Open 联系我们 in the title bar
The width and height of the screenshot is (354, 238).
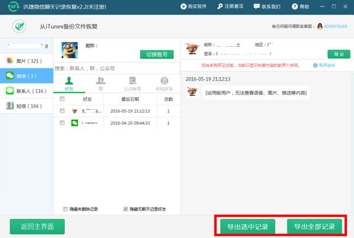click(x=267, y=6)
